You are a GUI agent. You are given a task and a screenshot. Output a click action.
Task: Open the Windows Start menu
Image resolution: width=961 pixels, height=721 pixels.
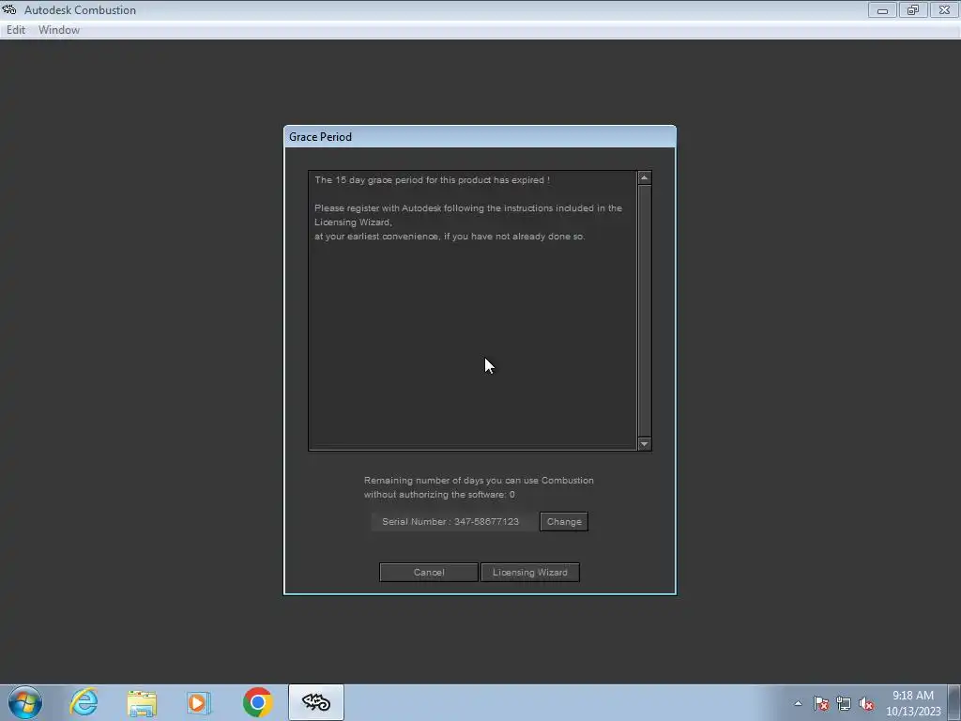coord(25,702)
